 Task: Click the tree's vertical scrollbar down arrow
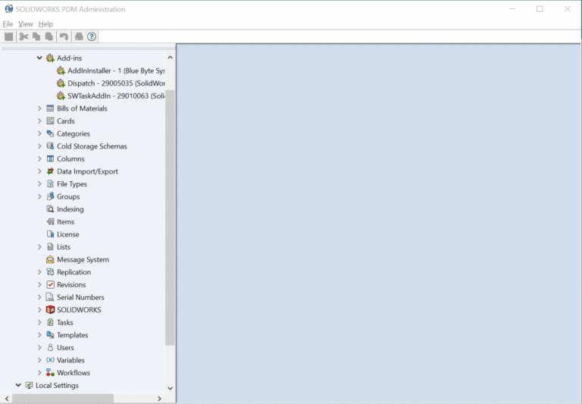pos(170,388)
